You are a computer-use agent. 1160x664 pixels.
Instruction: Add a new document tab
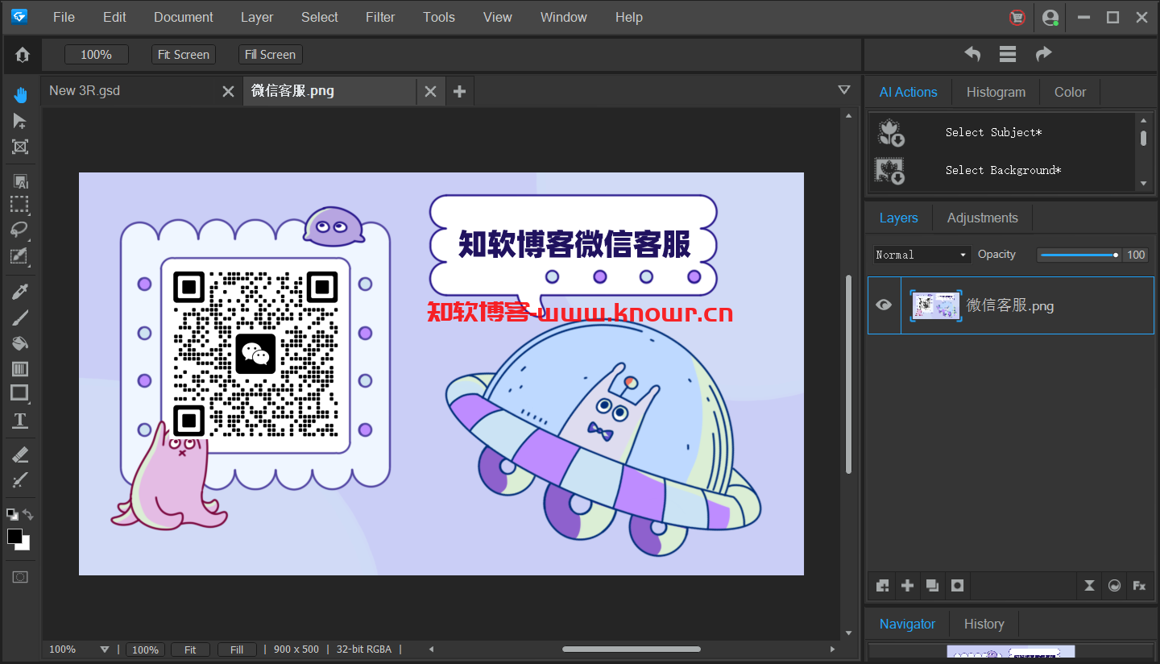pos(459,92)
